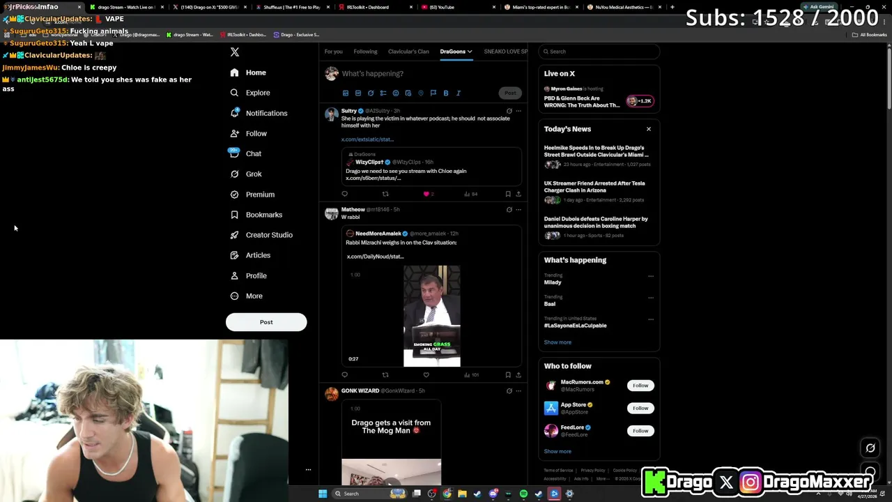
Task: Click the small grey Post button in composer
Action: pyautogui.click(x=510, y=93)
